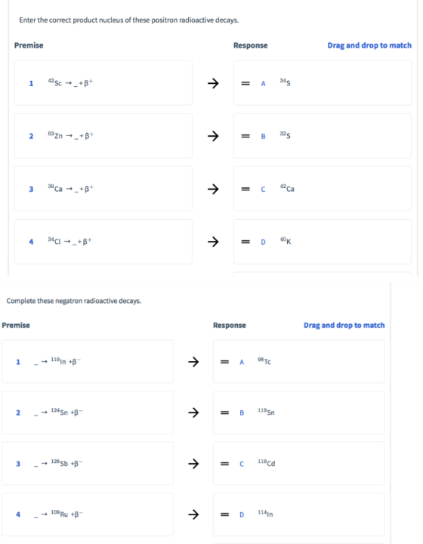Grab the drag handle of response 119Cd

(x=224, y=463)
